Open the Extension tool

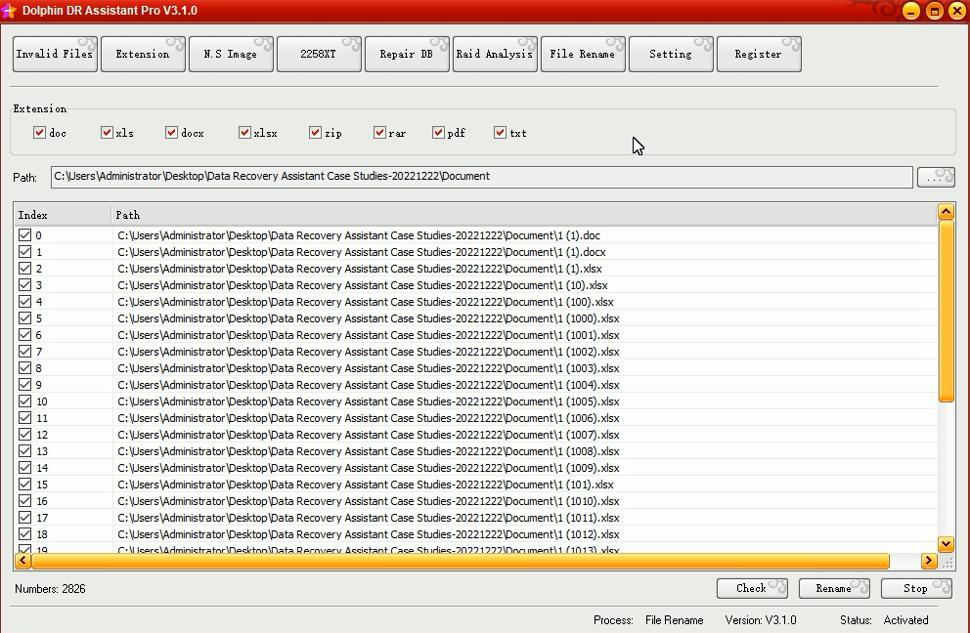143,55
